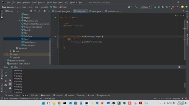Open the Services tool window
The width and height of the screenshot is (189, 106).
coord(70,95)
